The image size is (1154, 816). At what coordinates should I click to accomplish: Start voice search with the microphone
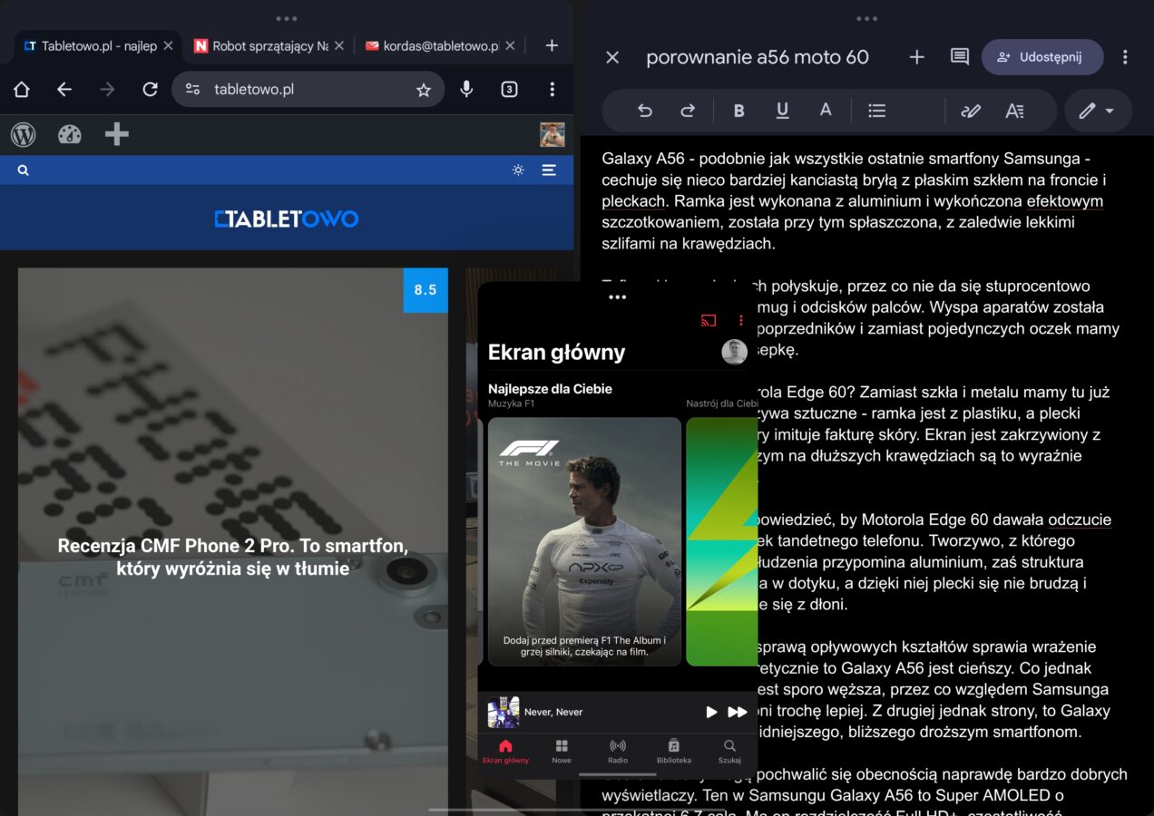click(x=466, y=89)
